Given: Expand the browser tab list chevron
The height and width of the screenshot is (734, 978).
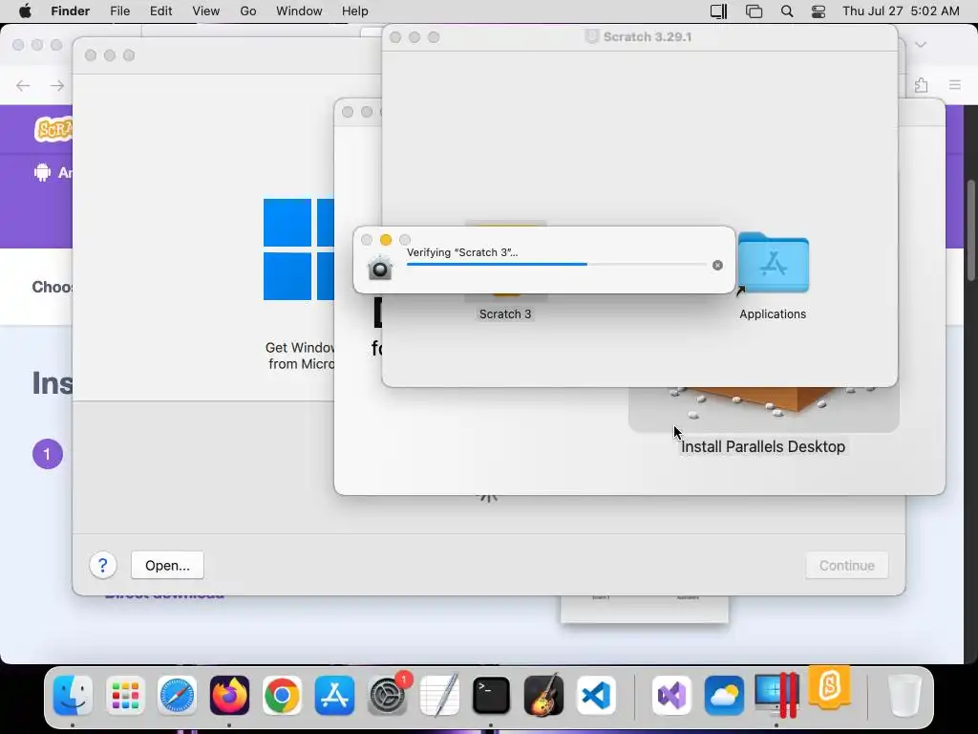Looking at the screenshot, I should (921, 44).
